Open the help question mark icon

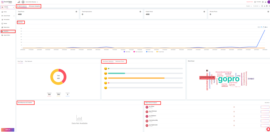point(263,2)
